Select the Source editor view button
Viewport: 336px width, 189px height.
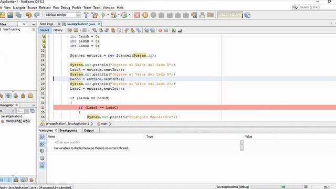[45, 30]
